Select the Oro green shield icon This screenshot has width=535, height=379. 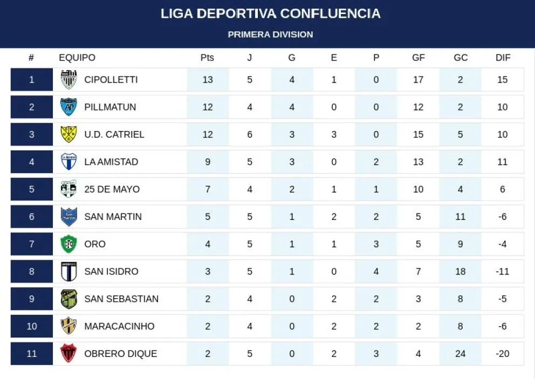(x=68, y=244)
